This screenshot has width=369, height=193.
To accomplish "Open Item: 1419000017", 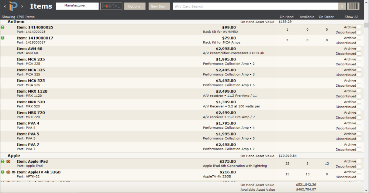I will coord(35,38).
